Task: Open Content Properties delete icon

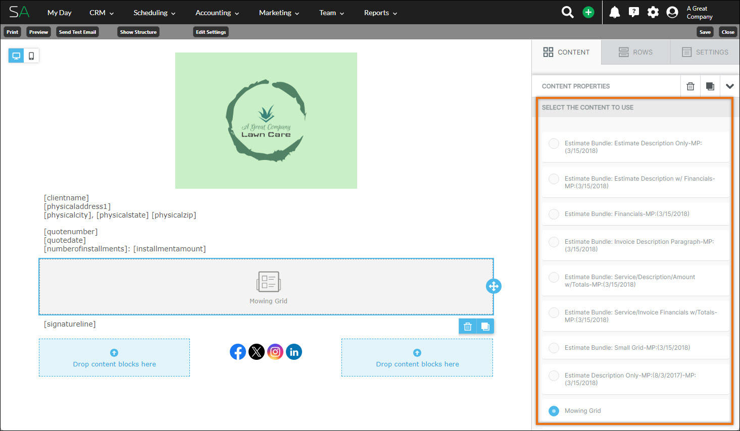Action: 690,86
